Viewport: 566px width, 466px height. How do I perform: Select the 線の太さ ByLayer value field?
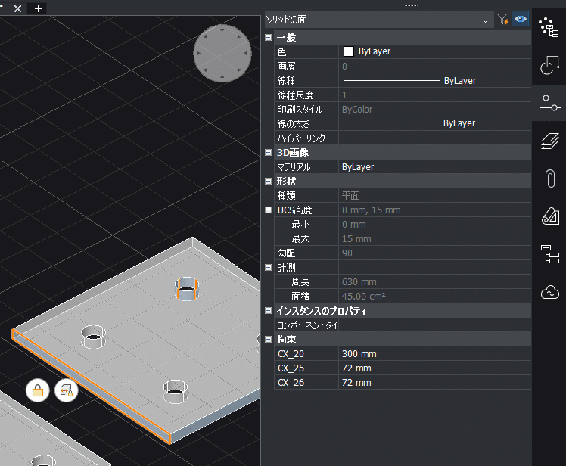[x=434, y=123]
